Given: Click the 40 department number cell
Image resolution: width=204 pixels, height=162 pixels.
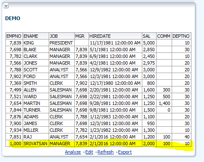Looking at the screenshot, I should [x=181, y=137].
